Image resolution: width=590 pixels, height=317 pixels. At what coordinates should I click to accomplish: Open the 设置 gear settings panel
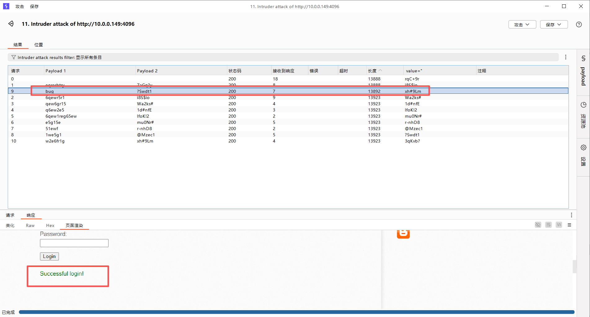(x=583, y=147)
